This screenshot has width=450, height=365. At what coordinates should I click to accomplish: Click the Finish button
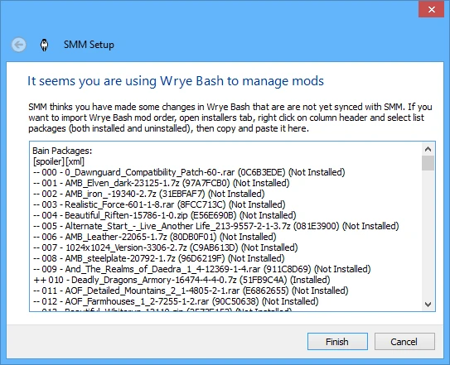(x=337, y=342)
